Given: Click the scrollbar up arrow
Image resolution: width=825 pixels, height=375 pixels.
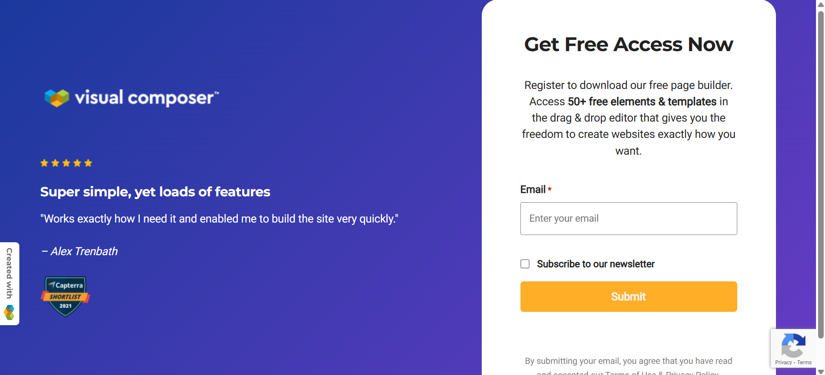Looking at the screenshot, I should pyautogui.click(x=821, y=5).
